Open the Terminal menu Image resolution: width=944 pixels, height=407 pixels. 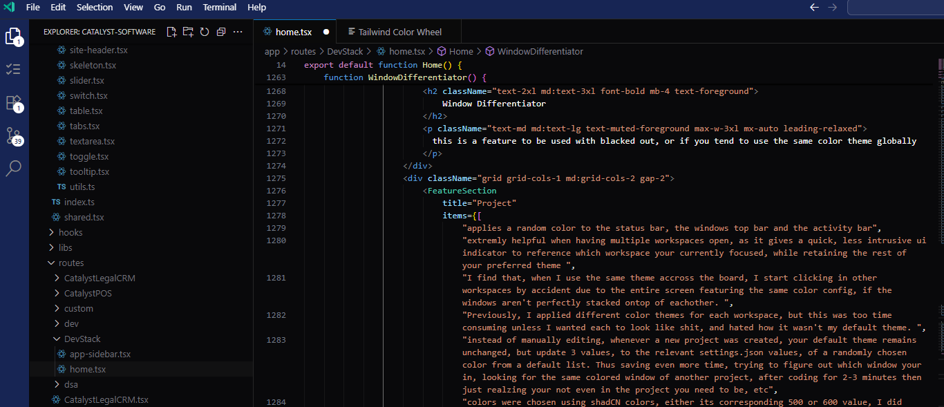(220, 7)
